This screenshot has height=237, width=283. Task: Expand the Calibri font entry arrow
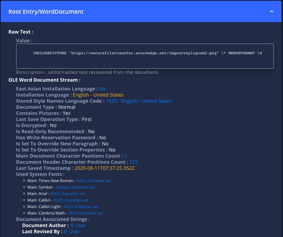pos(24,200)
